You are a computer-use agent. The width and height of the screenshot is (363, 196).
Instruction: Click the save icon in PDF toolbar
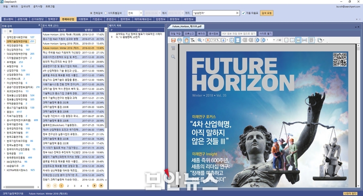coord(173,40)
